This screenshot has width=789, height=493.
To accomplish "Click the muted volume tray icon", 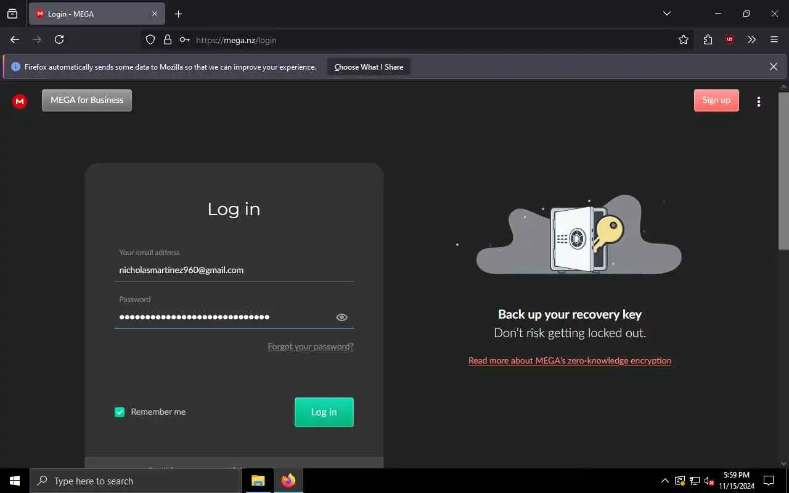I will tap(709, 481).
